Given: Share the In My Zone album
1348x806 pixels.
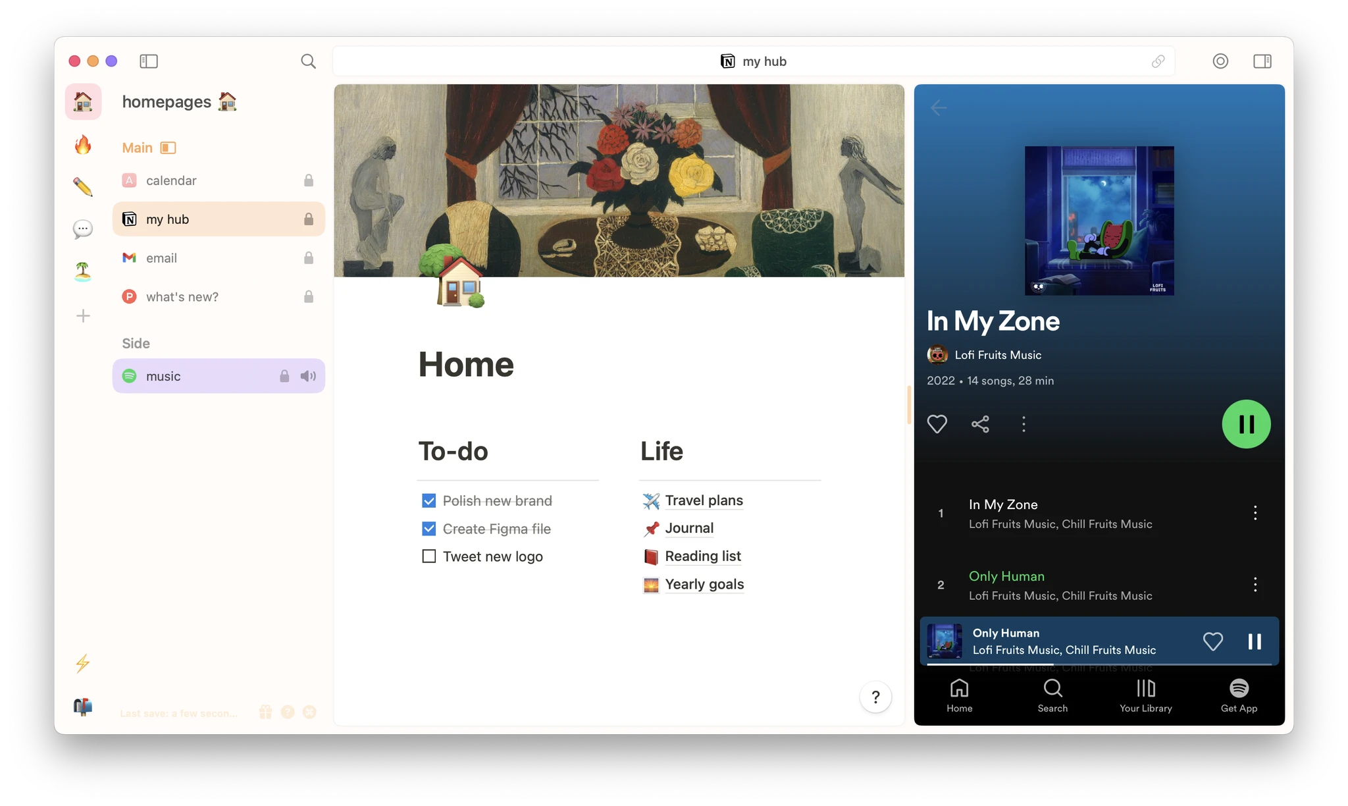Looking at the screenshot, I should [980, 424].
